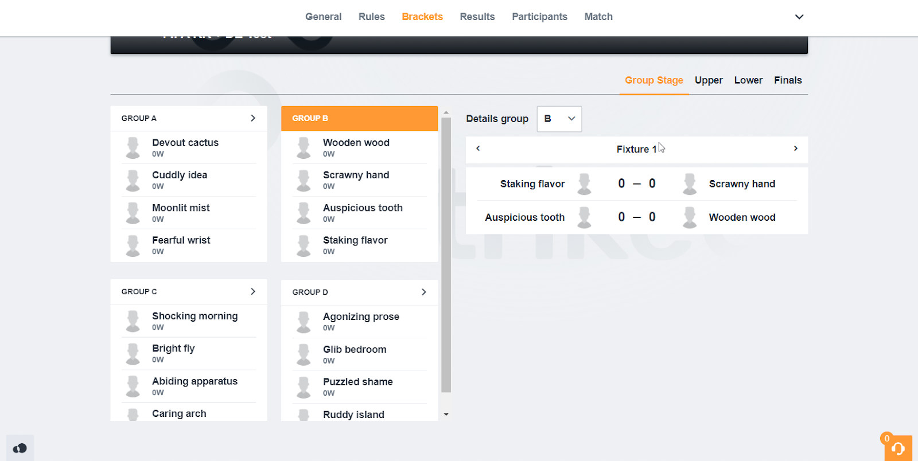Click the support headset icon

click(x=898, y=448)
